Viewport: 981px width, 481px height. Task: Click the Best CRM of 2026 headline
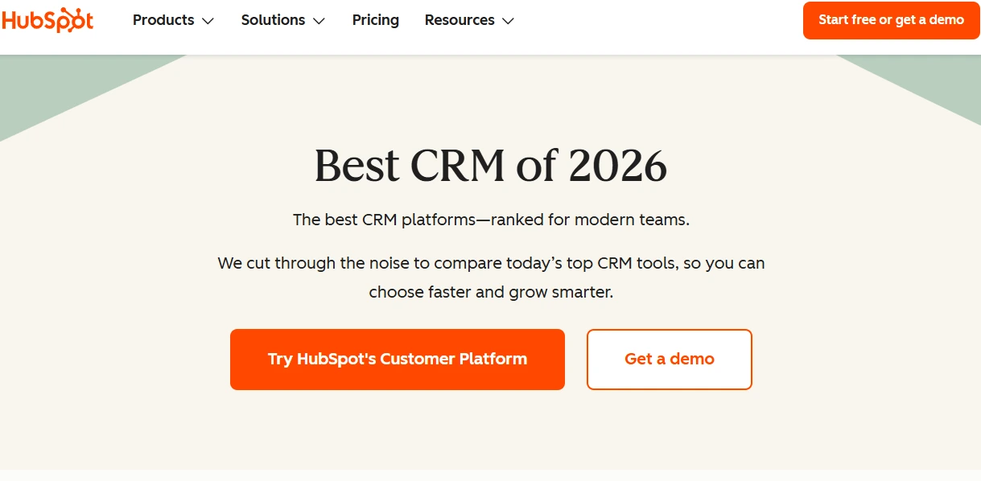coord(490,166)
